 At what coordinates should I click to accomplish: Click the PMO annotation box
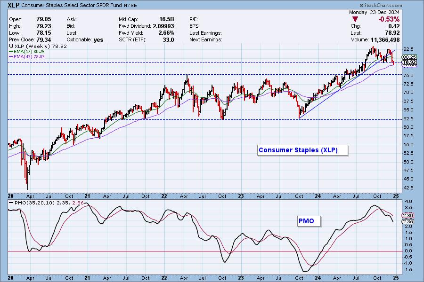[309, 221]
